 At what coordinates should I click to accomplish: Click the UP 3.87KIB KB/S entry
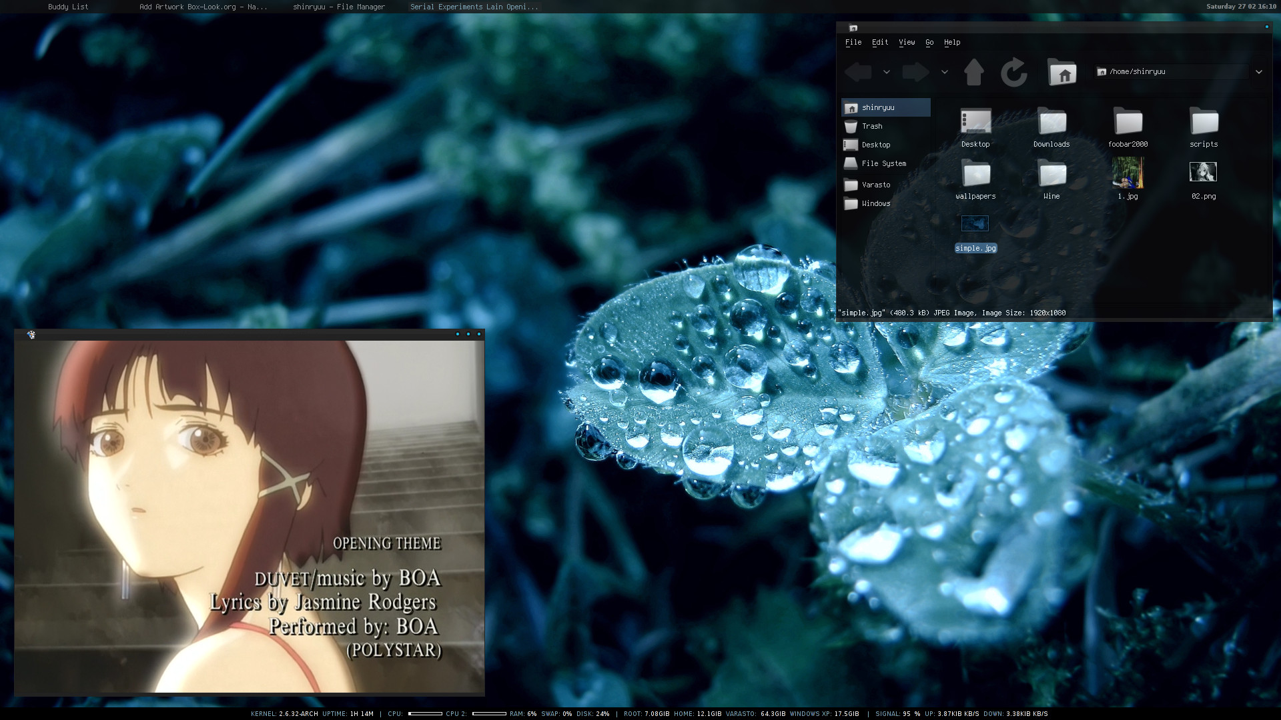[x=951, y=714]
